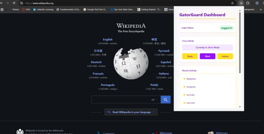Click the dashboard scroll up arrow
This screenshot has width=264, height=134.
(240, 10)
